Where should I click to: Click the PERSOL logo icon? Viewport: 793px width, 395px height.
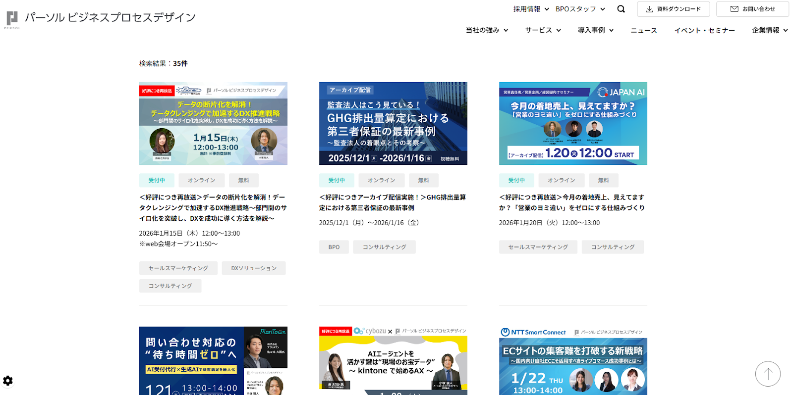12,20
